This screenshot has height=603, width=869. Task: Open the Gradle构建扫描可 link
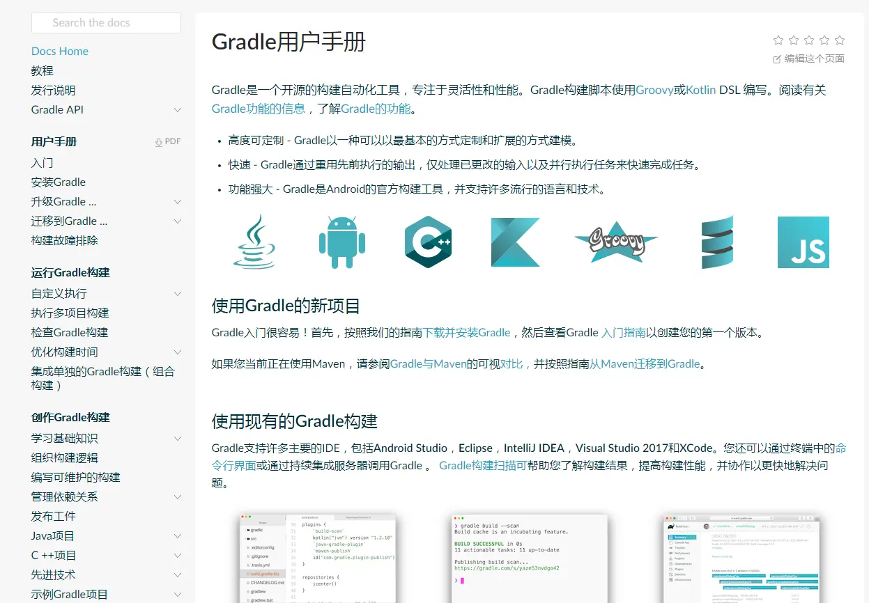point(483,465)
